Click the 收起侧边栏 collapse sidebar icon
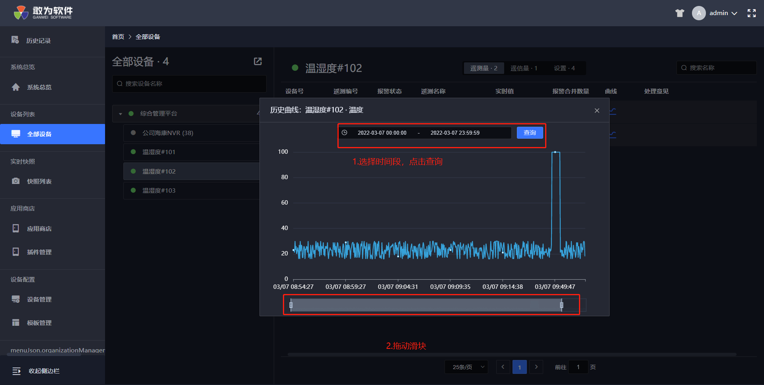Screen dimensions: 764x385 tap(16, 371)
